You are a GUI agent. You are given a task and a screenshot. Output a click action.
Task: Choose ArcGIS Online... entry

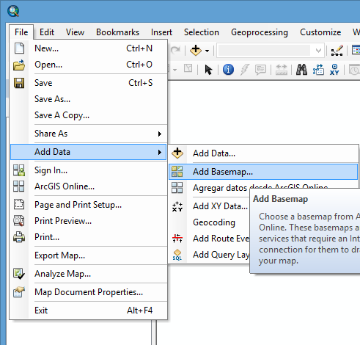tap(88, 186)
